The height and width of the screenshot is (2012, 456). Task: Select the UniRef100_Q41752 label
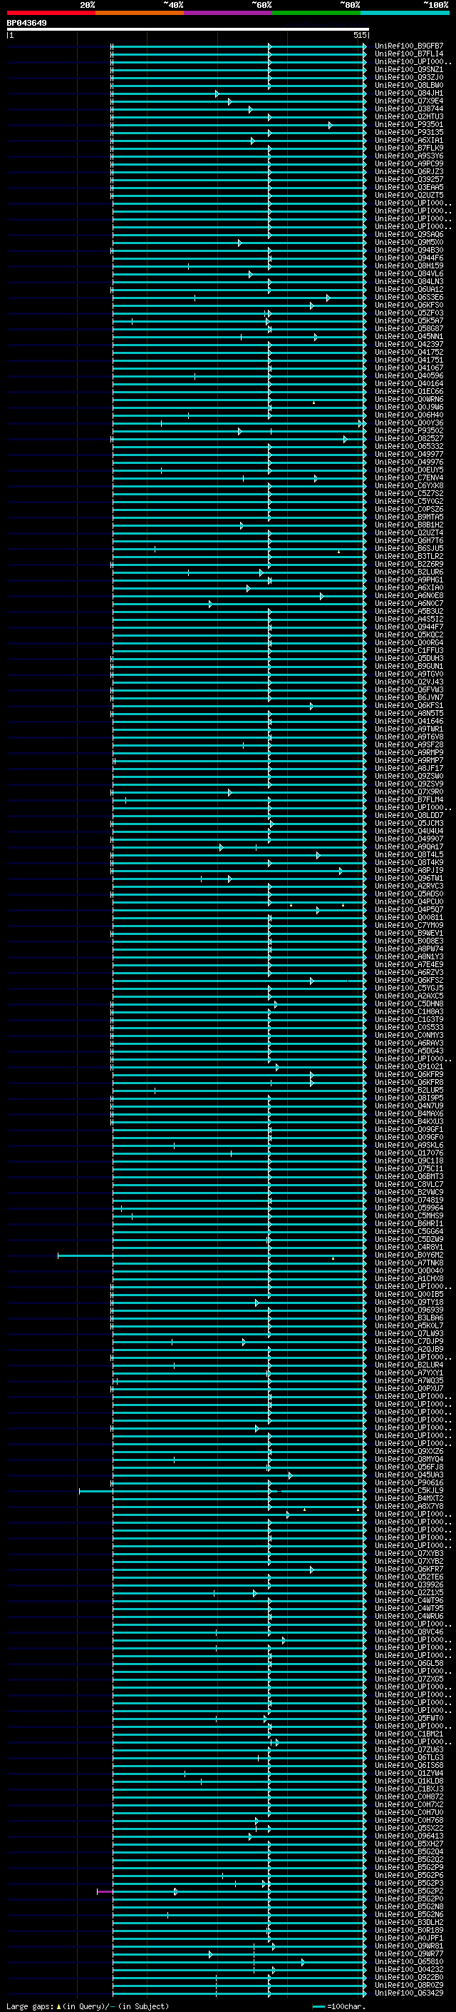point(409,353)
